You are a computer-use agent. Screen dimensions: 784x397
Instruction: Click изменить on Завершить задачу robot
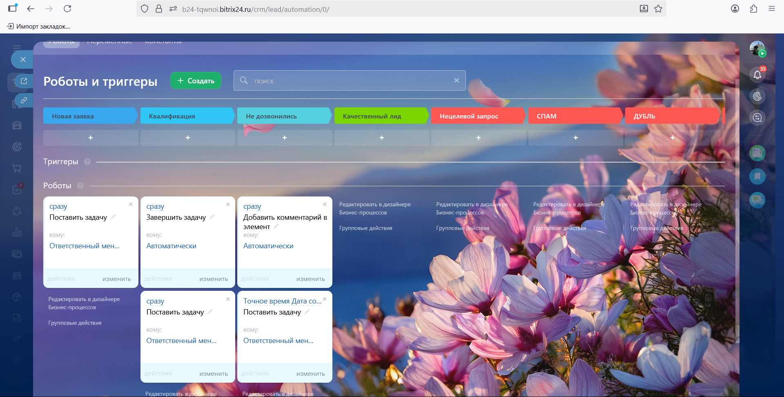point(214,279)
